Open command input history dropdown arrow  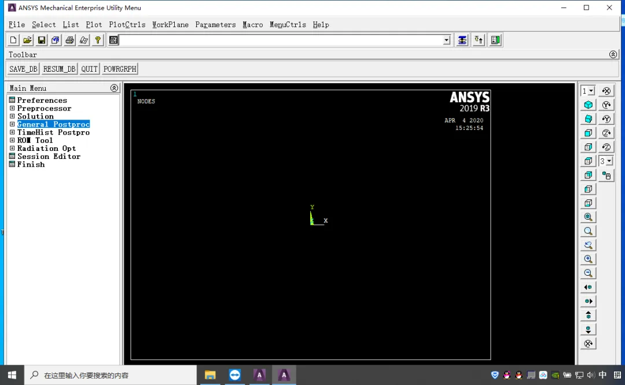[x=446, y=40]
